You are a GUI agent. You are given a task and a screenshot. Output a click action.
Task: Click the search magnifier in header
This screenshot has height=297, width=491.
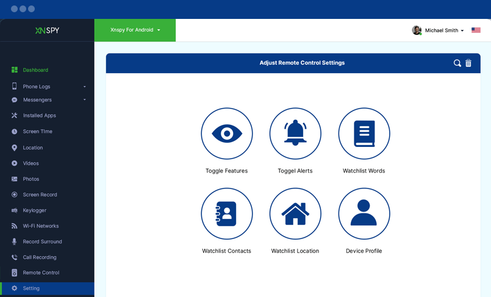457,63
